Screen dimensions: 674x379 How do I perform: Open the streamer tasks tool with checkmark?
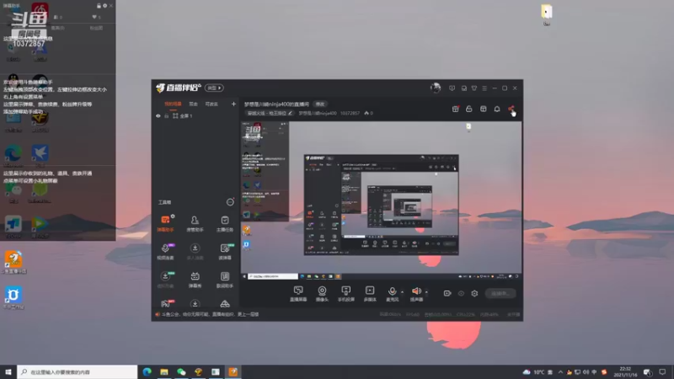click(x=225, y=223)
